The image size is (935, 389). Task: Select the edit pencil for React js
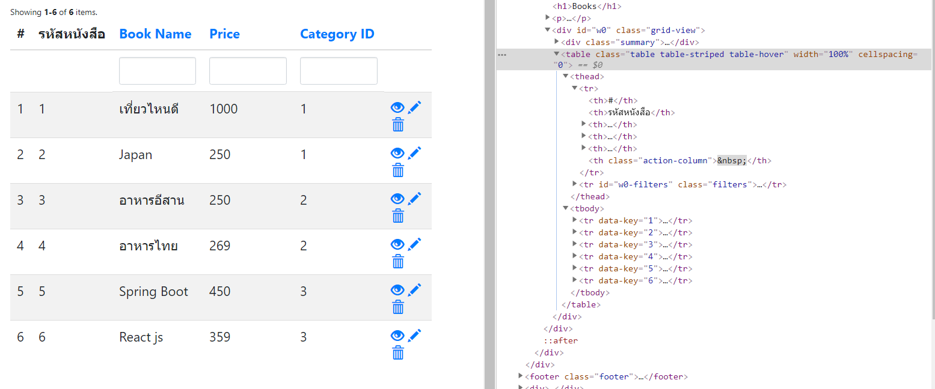point(415,335)
